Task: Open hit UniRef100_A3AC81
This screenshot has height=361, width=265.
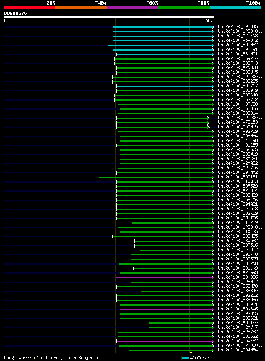Action: tap(238, 159)
